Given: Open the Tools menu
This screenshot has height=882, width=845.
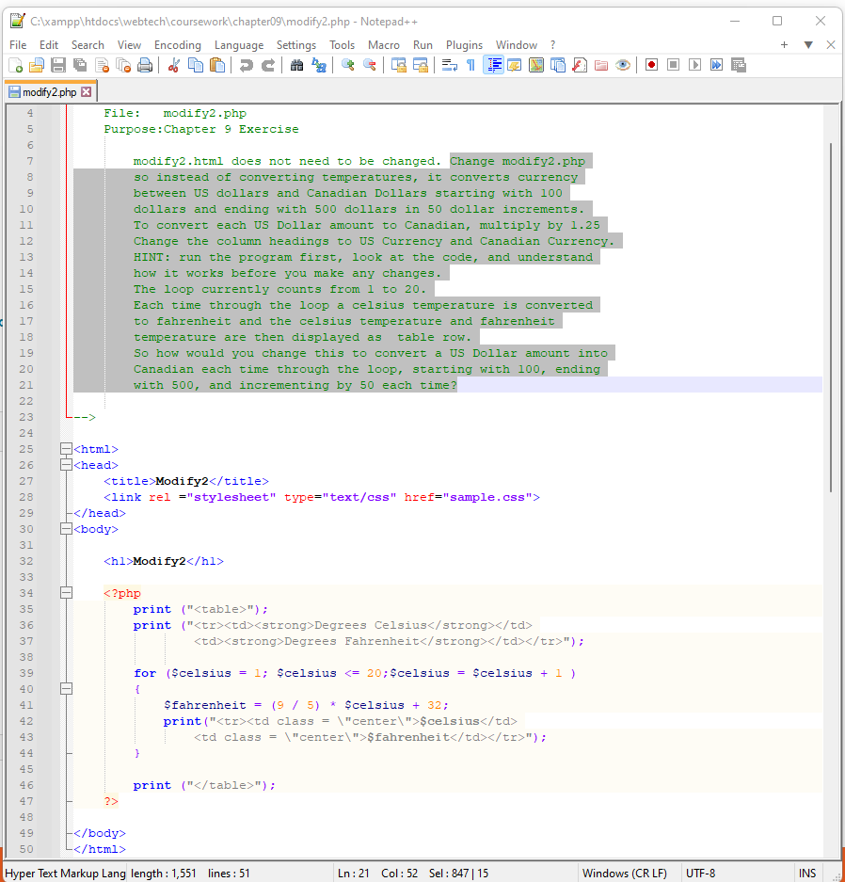Looking at the screenshot, I should pos(342,45).
